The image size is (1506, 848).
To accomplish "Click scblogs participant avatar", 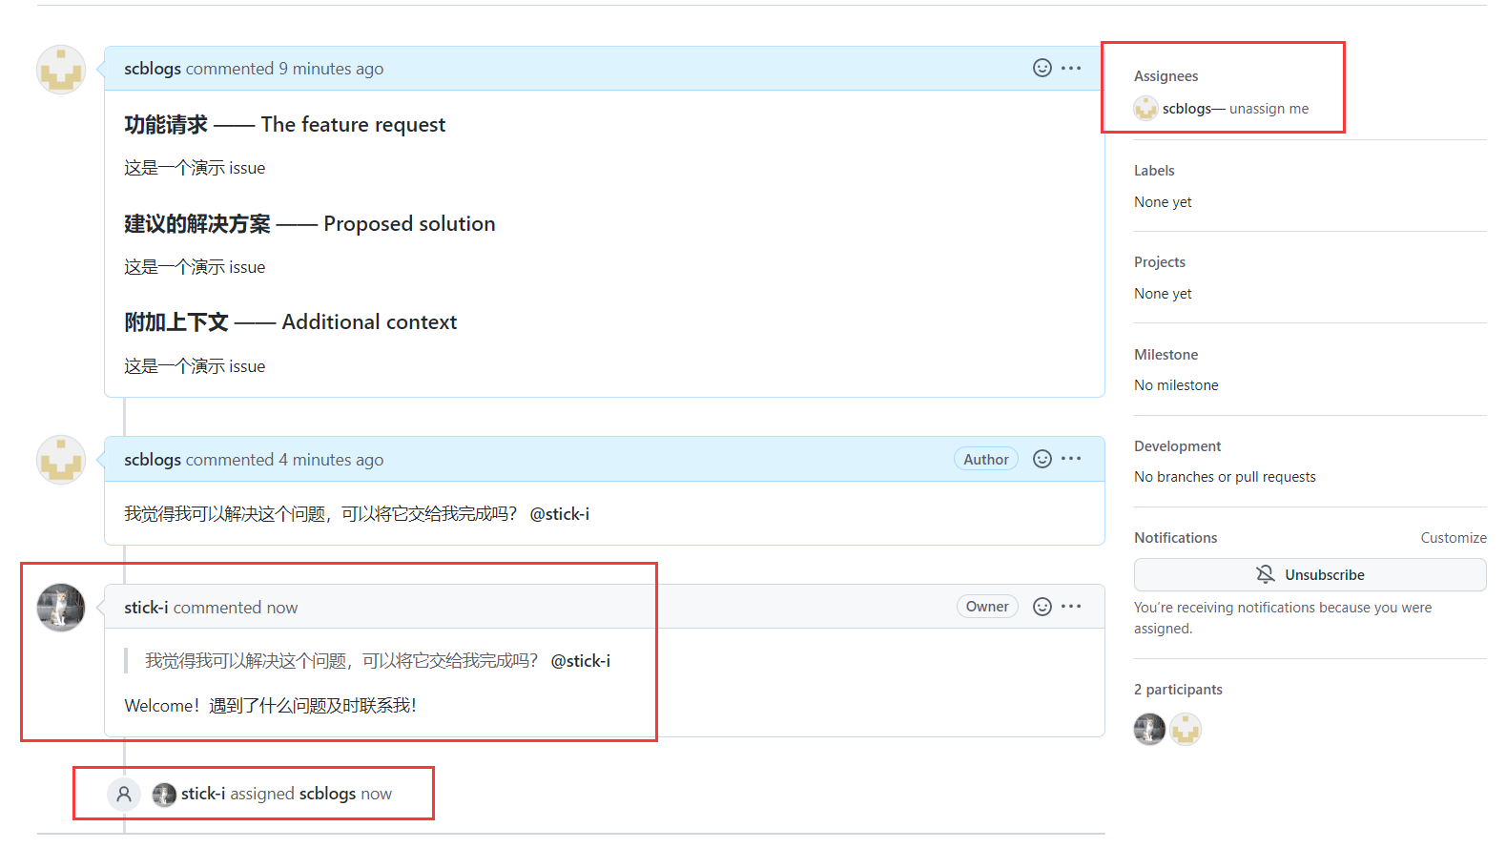I will click(1186, 729).
